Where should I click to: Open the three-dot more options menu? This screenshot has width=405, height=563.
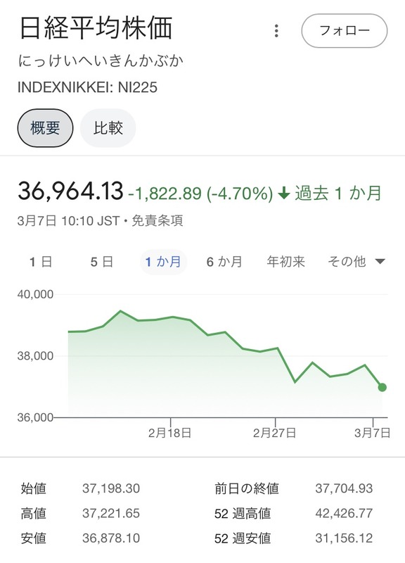(276, 31)
